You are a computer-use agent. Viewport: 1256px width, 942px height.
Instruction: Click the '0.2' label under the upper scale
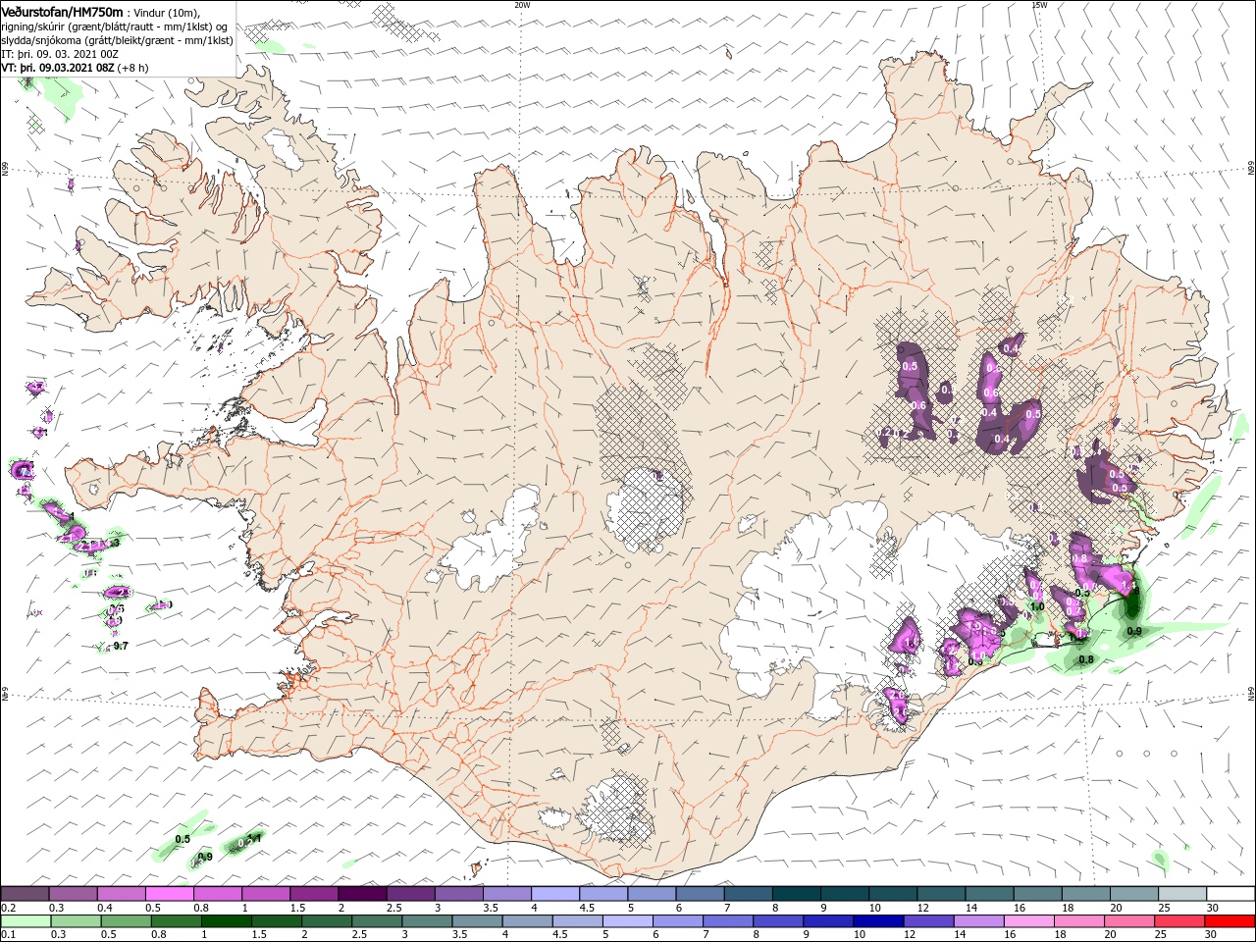(x=7, y=908)
